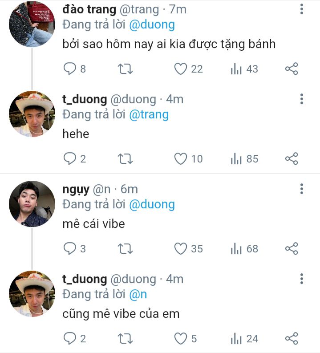The image size is (320, 353).
Task: Retweet the "hehe" reply
Action: 125,159
